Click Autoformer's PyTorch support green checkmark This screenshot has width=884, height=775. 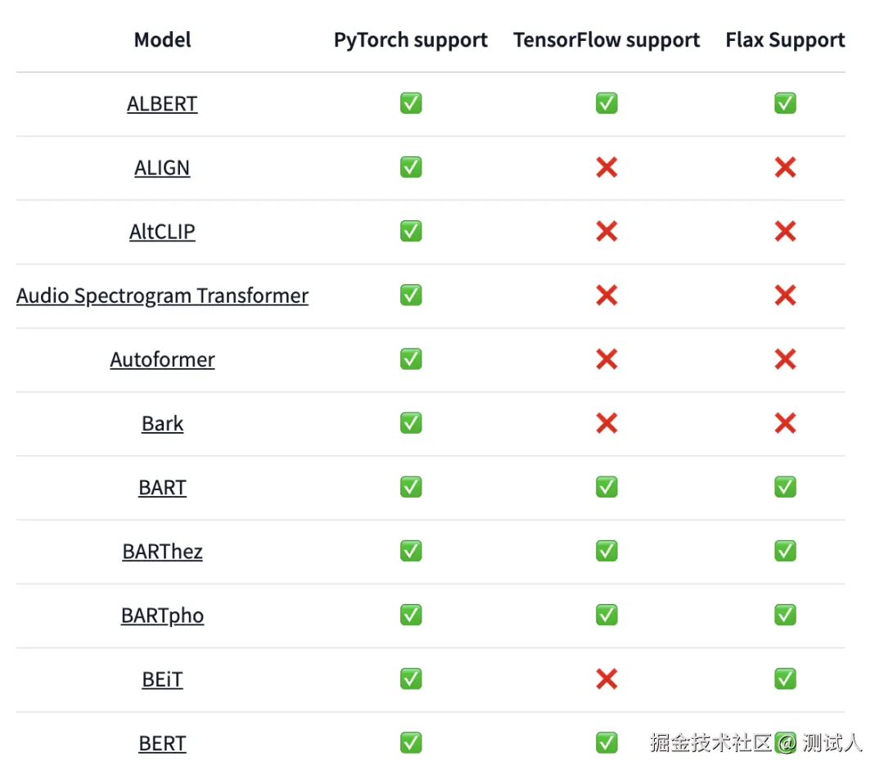[x=411, y=359]
